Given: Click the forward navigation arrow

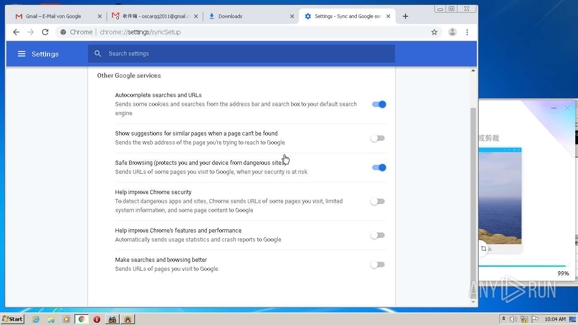Looking at the screenshot, I should pos(31,32).
